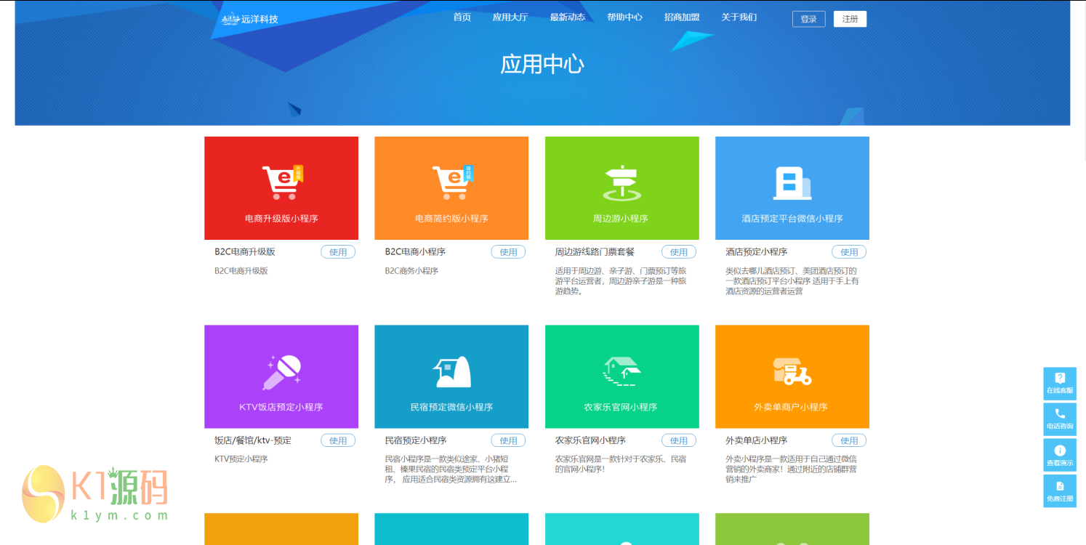Click the description starting 民宿小程序是一款类似途家
1086x545 pixels.
(451, 469)
